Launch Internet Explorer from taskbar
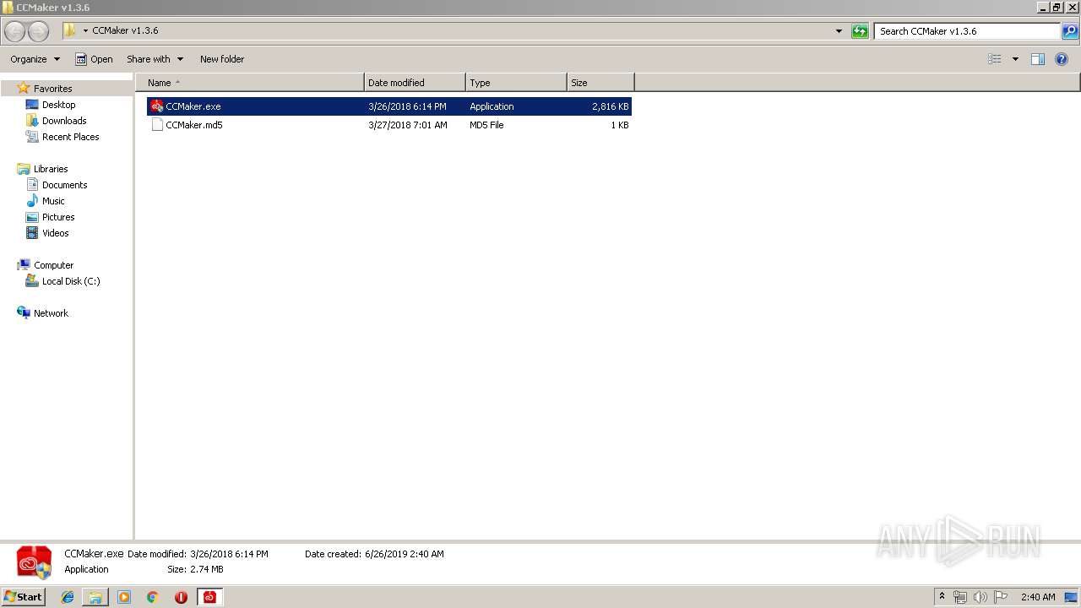The image size is (1081, 608). [x=68, y=597]
